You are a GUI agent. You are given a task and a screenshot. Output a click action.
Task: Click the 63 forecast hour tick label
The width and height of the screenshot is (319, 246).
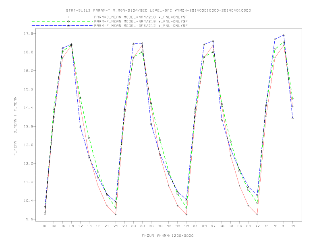click(231, 226)
